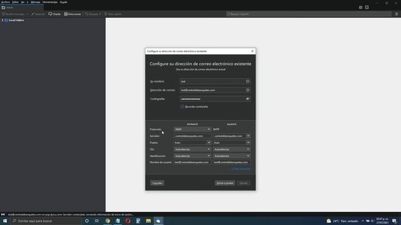Viewport: 401px width, 225px height.
Task: Click the Su nombre input field
Action: pyautogui.click(x=215, y=81)
